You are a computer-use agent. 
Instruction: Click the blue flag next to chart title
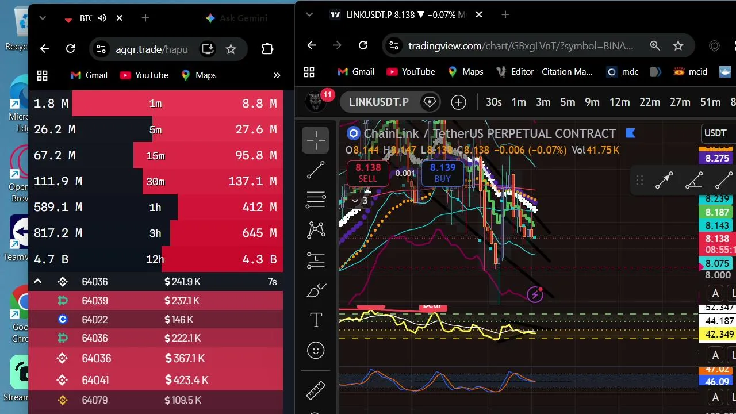tap(630, 133)
